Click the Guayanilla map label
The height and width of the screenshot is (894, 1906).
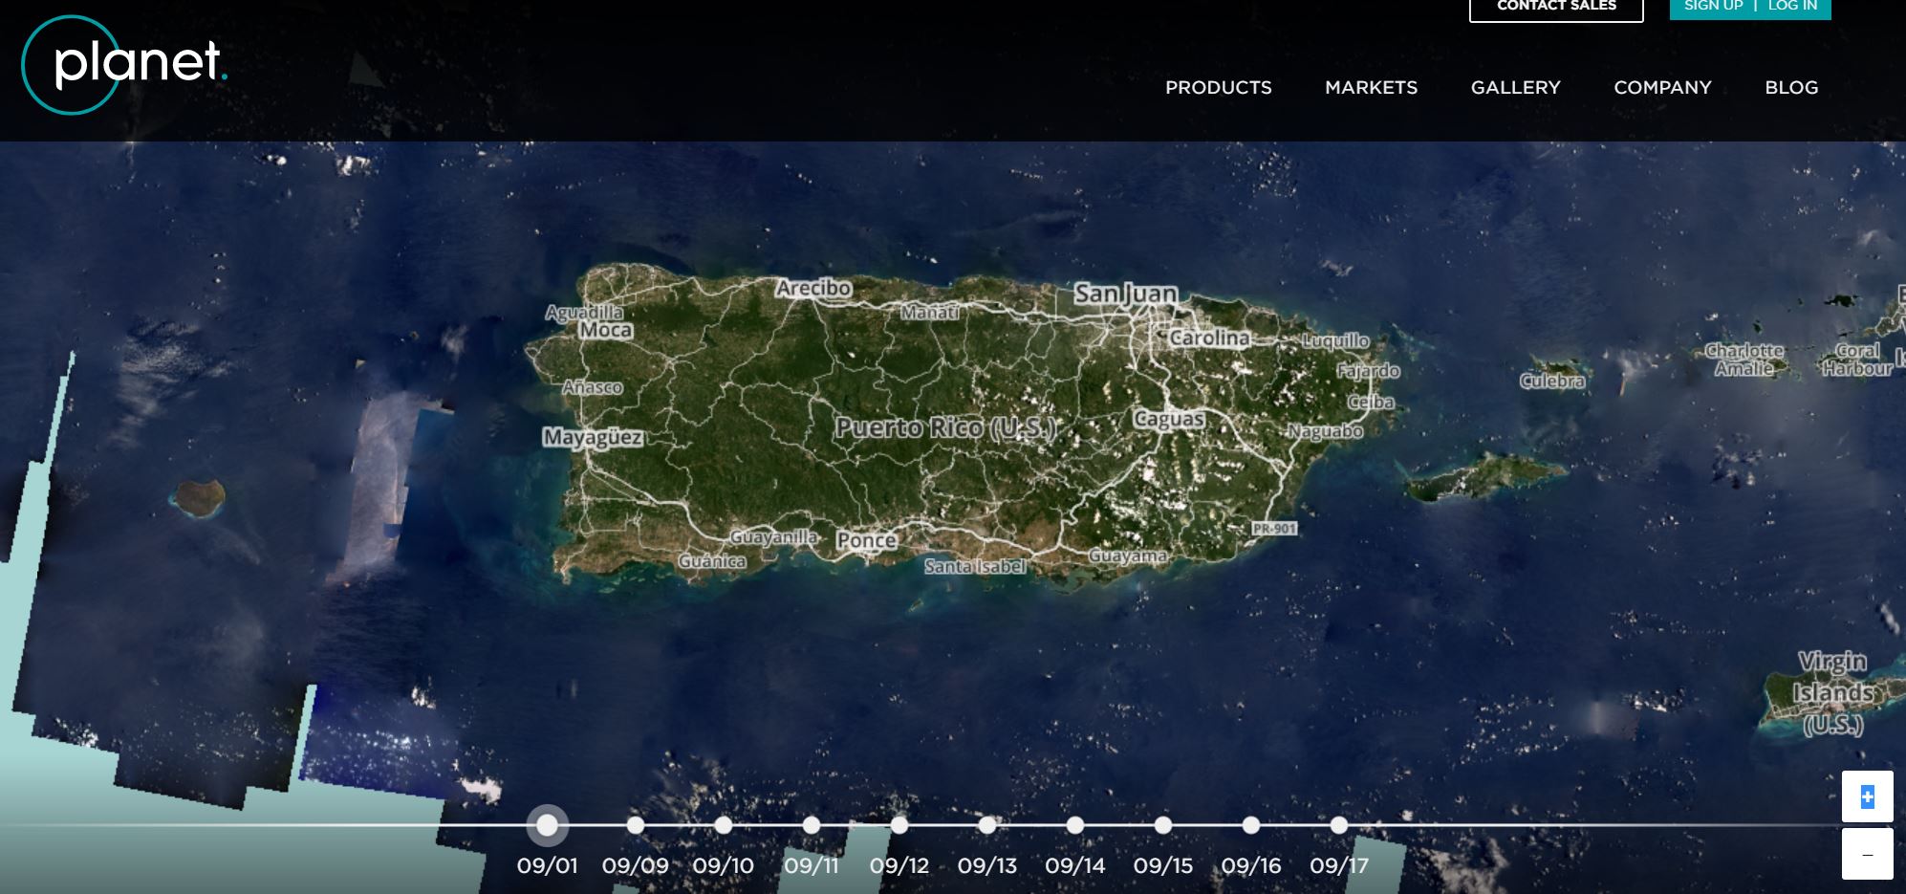(x=773, y=537)
